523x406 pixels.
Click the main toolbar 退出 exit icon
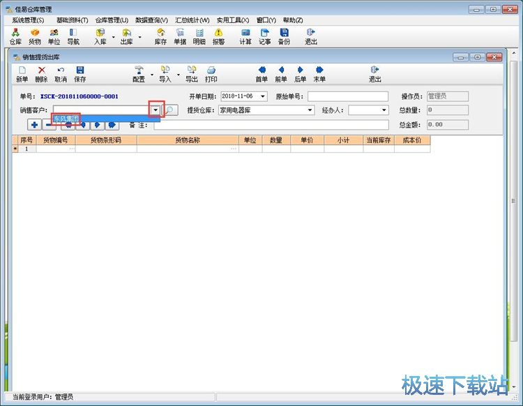pos(311,36)
